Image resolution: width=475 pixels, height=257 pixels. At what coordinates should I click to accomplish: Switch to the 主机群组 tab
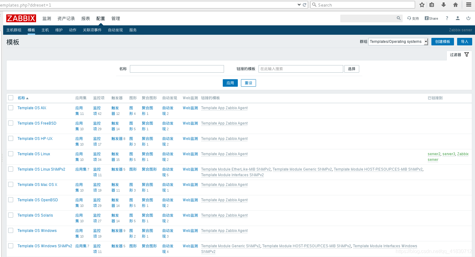click(x=14, y=30)
